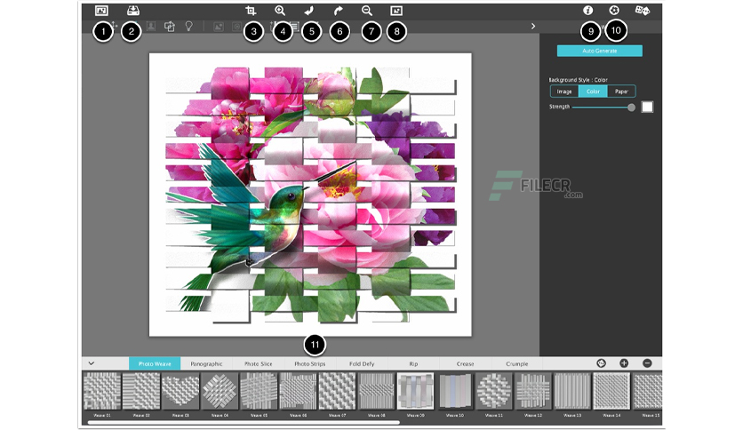The image size is (743, 430).
Task: Switch to the Panographic tab
Action: click(206, 363)
